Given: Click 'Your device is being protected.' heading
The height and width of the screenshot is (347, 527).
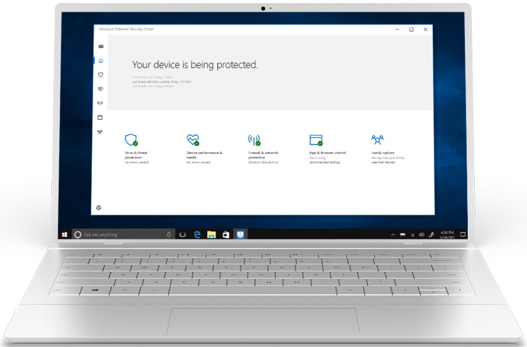Looking at the screenshot, I should [x=195, y=64].
